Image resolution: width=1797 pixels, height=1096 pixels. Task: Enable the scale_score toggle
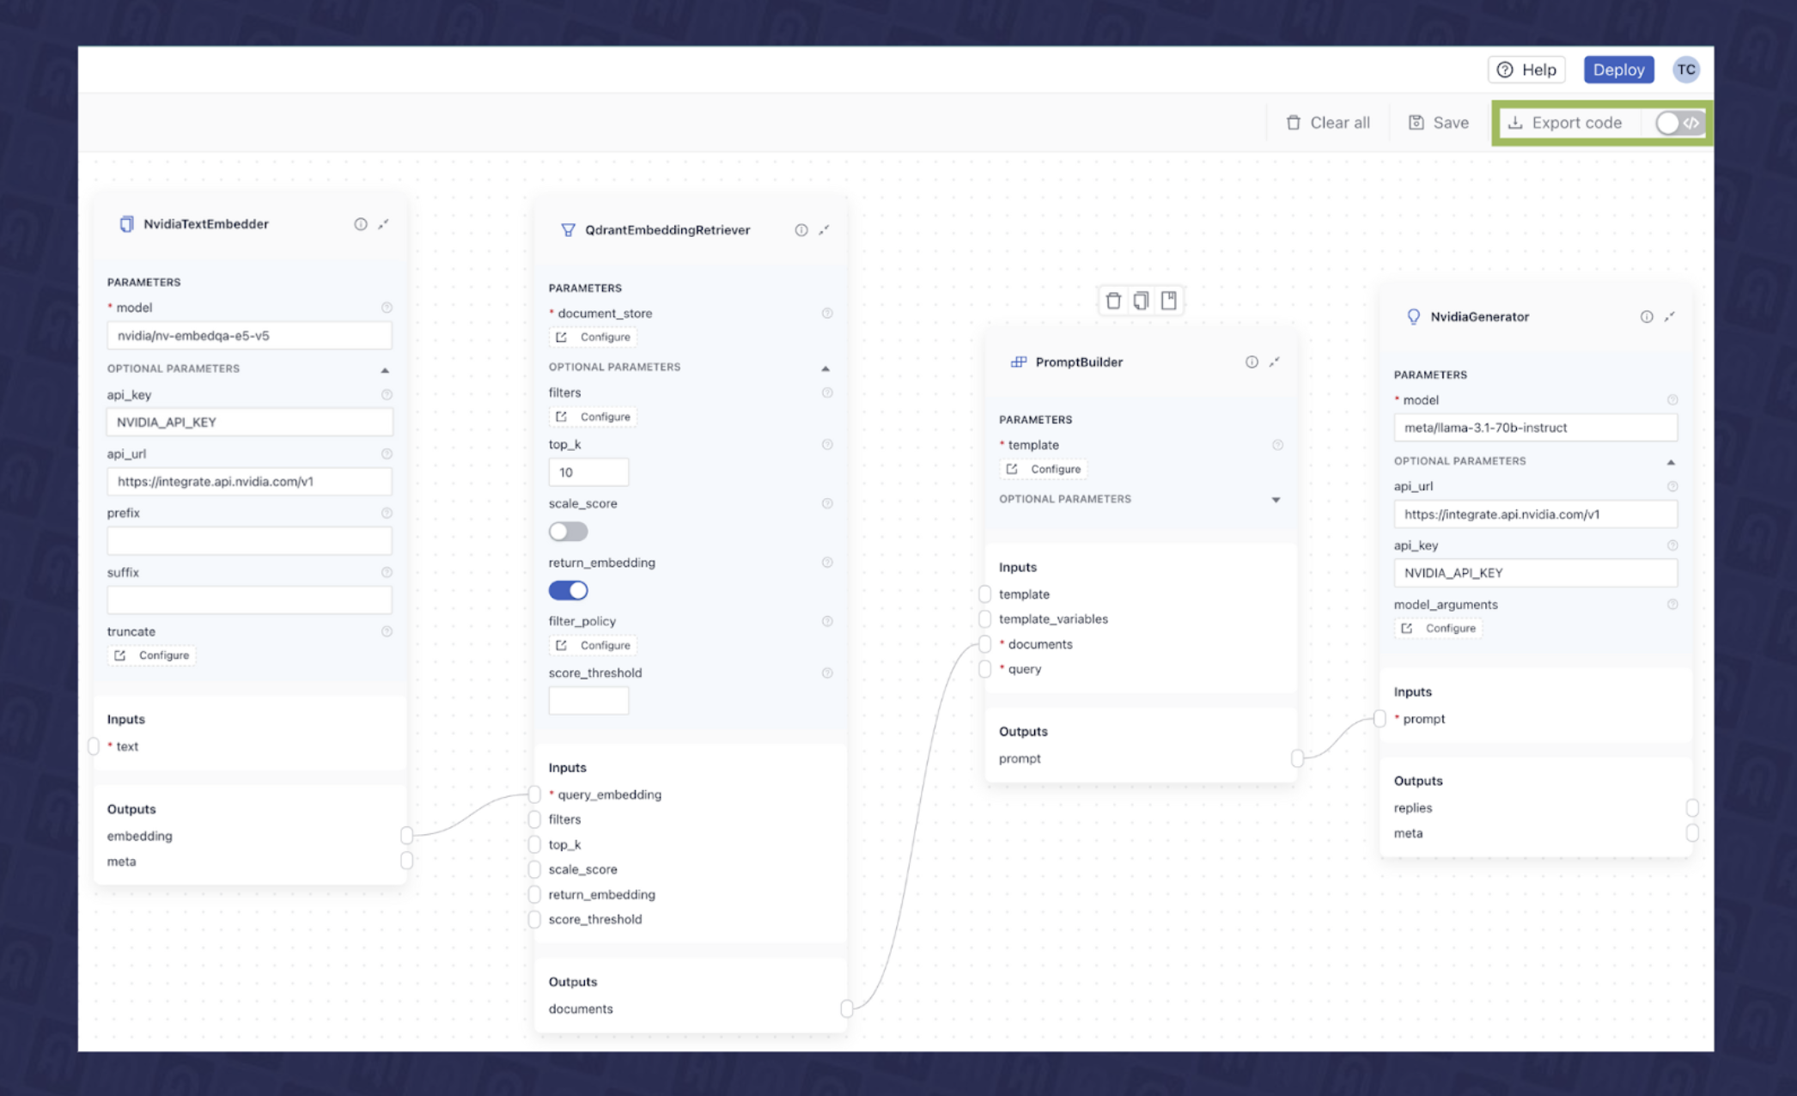568,532
